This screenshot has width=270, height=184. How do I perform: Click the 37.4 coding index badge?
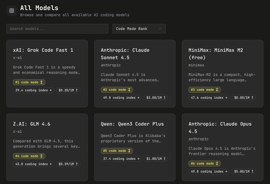tap(121, 159)
